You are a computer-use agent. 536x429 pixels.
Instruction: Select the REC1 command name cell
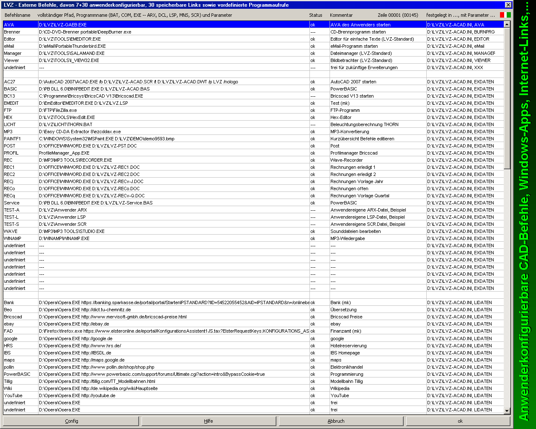pyautogui.click(x=21, y=167)
